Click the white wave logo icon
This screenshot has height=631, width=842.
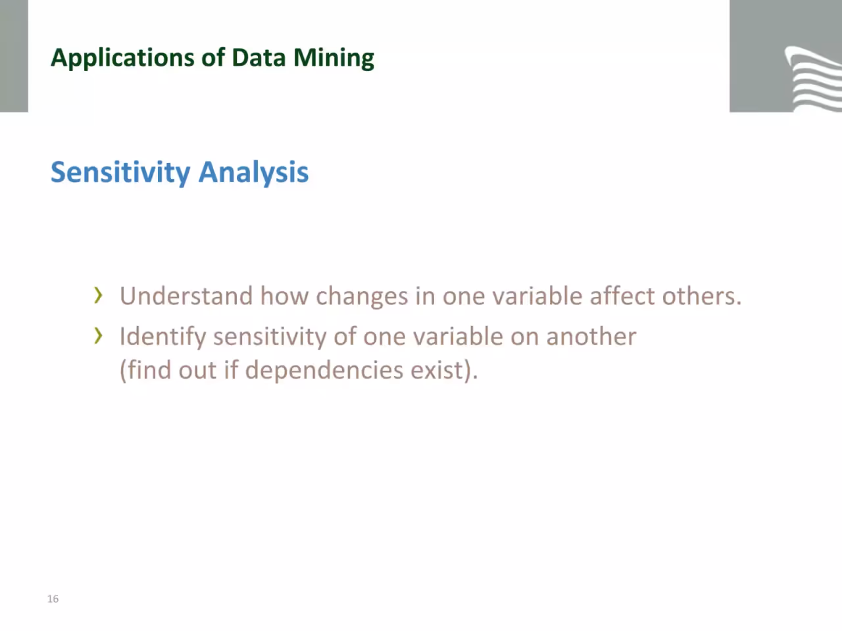point(813,79)
